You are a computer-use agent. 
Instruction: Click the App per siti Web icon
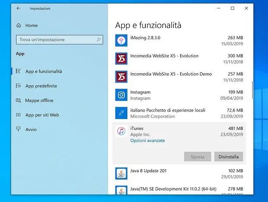coord(18,115)
